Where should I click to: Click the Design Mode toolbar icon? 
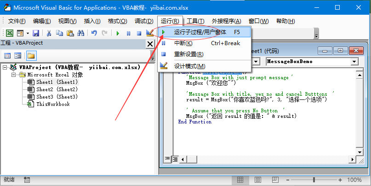[150, 33]
